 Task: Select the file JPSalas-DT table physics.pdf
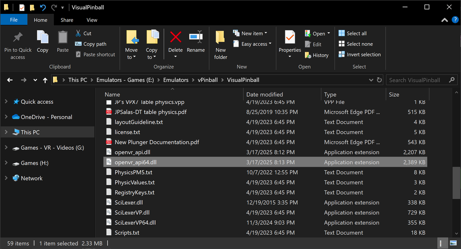151,112
